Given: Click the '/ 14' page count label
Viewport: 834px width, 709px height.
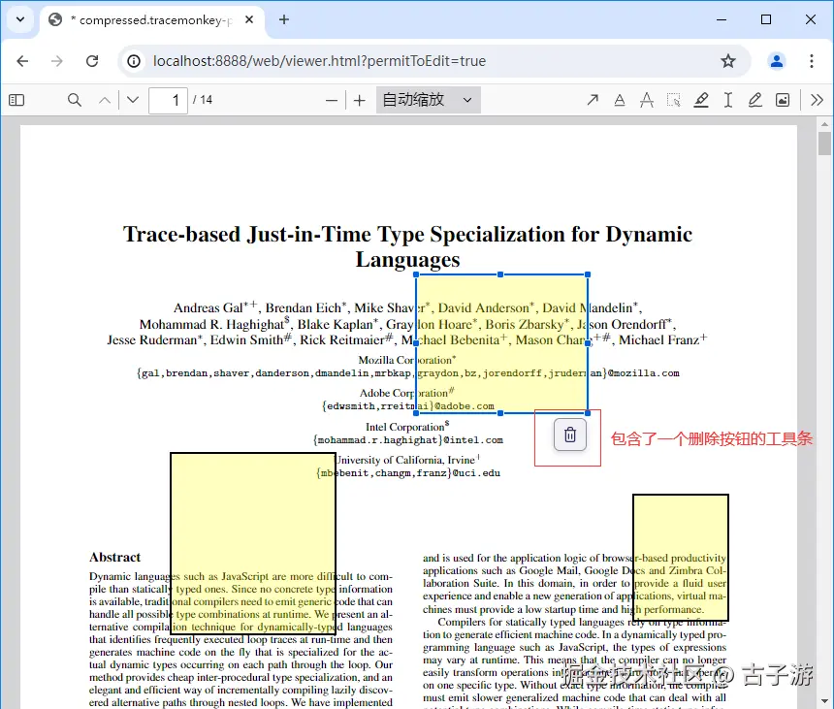Looking at the screenshot, I should click(x=203, y=100).
